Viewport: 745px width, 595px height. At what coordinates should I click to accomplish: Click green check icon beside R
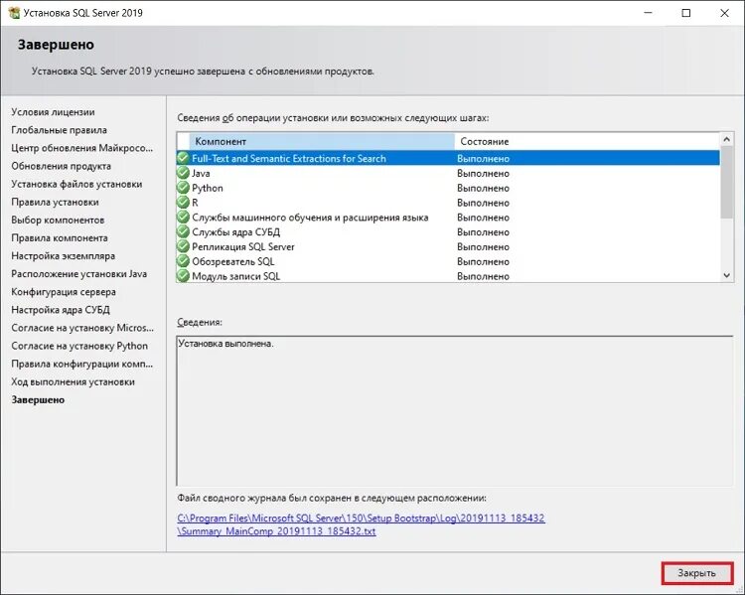coord(183,202)
